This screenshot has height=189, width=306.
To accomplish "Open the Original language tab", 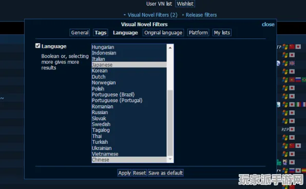I will (163, 32).
